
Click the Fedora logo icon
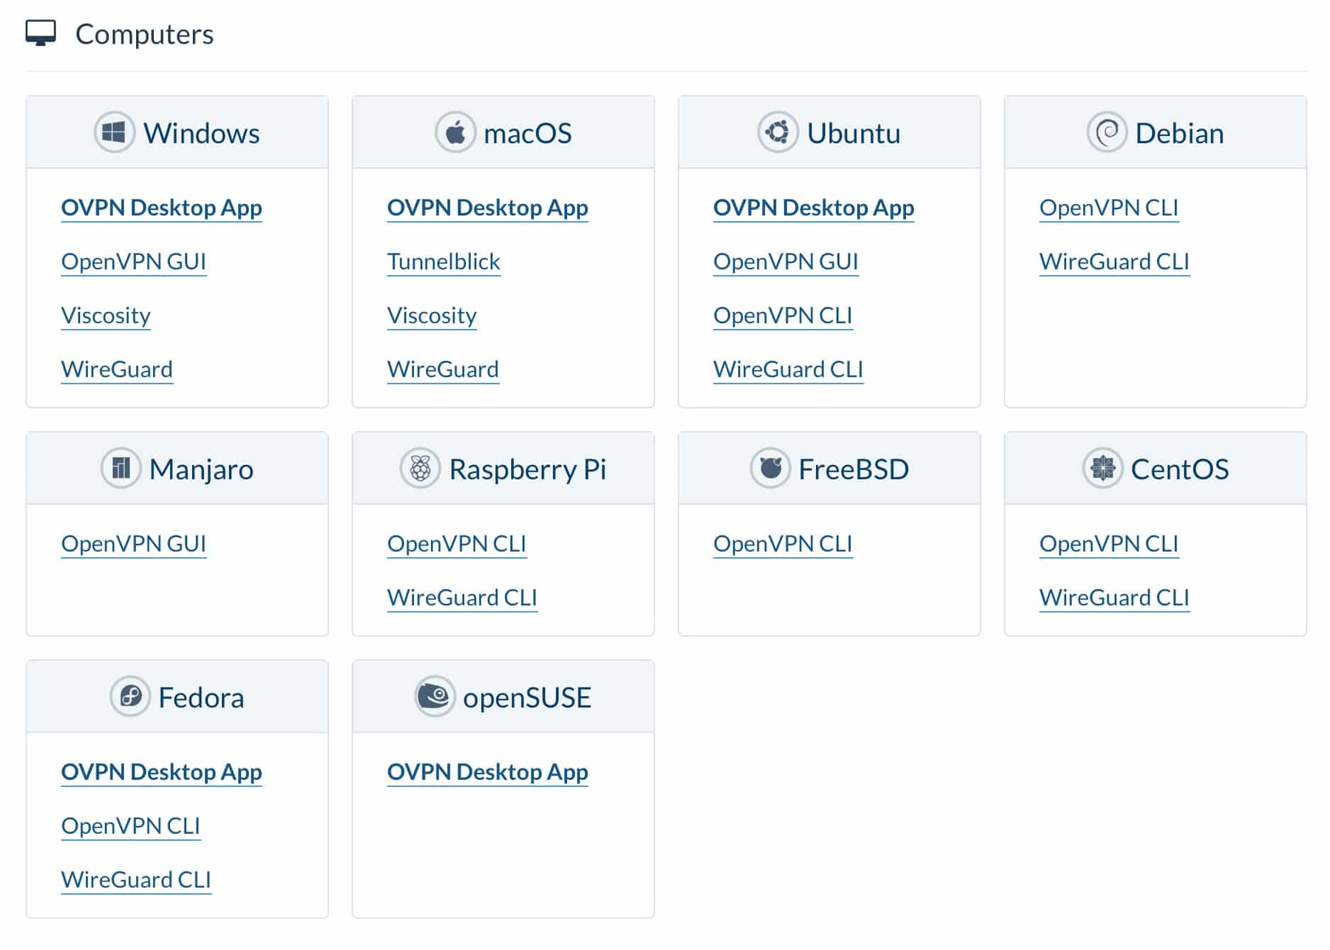(130, 697)
